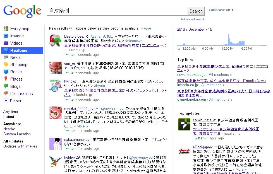Click the Videos film icon
Image resolution: width=273 pixels, height=174 pixels.
6,43
